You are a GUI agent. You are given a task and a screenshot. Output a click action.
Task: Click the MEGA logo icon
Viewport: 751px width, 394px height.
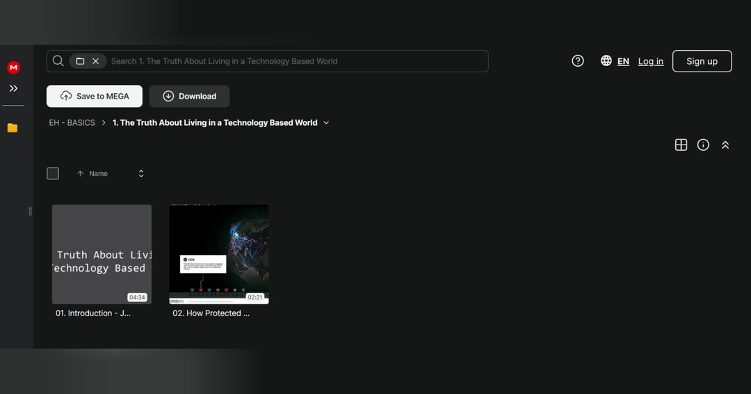click(13, 67)
